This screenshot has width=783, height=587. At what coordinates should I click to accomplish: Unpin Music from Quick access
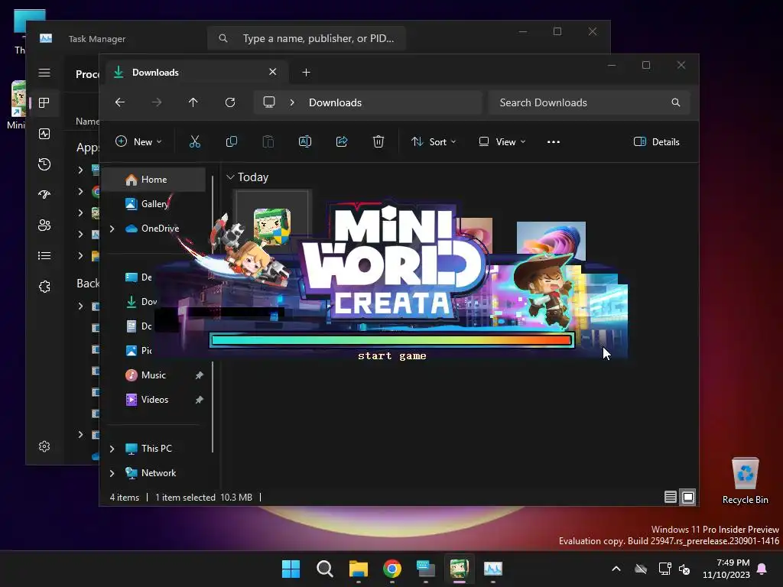click(x=200, y=375)
